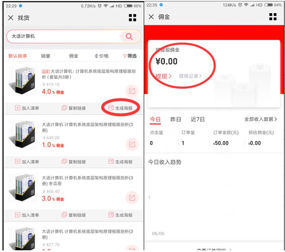Viewport: 285px width, 252px height.
Task: Click the ¥0.00 withdrawable commission amount
Action: (166, 61)
